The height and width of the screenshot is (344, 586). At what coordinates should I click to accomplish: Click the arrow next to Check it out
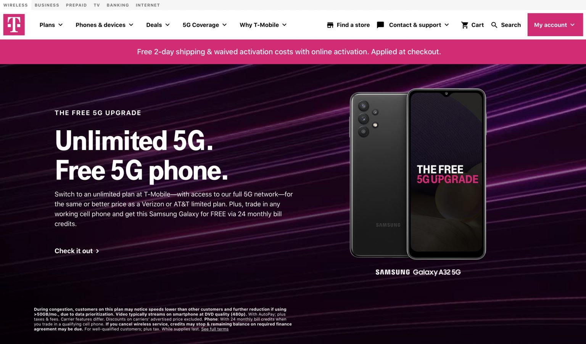point(98,251)
